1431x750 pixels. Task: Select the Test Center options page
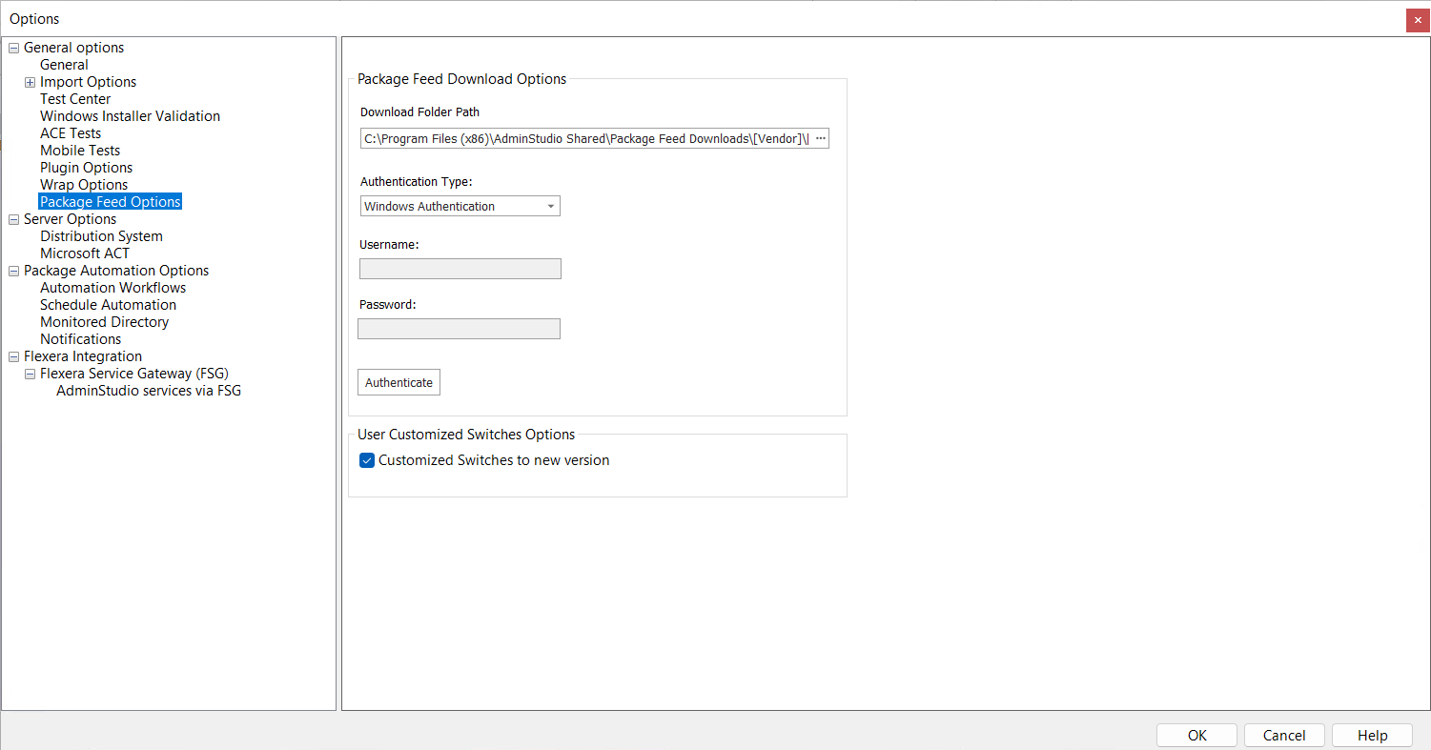(x=75, y=98)
